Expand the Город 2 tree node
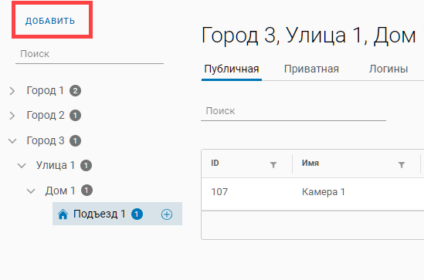 (x=12, y=116)
